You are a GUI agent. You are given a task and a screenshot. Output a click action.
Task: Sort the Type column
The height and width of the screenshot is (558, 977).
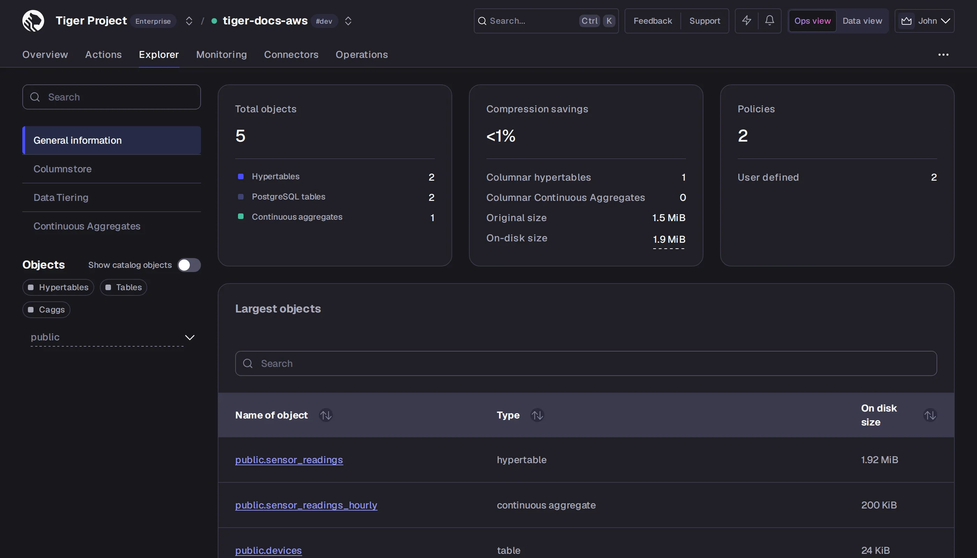tap(537, 415)
